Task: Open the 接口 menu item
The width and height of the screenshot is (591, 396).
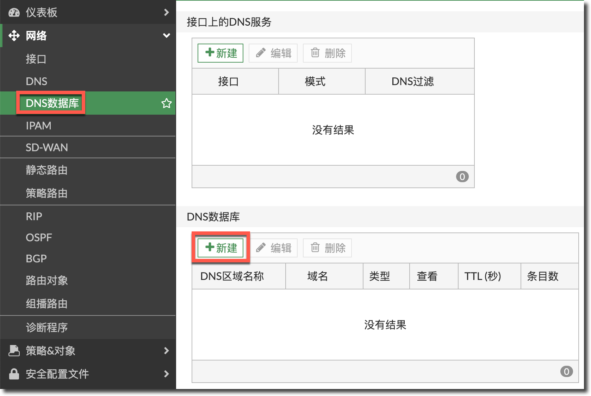Action: click(x=36, y=59)
